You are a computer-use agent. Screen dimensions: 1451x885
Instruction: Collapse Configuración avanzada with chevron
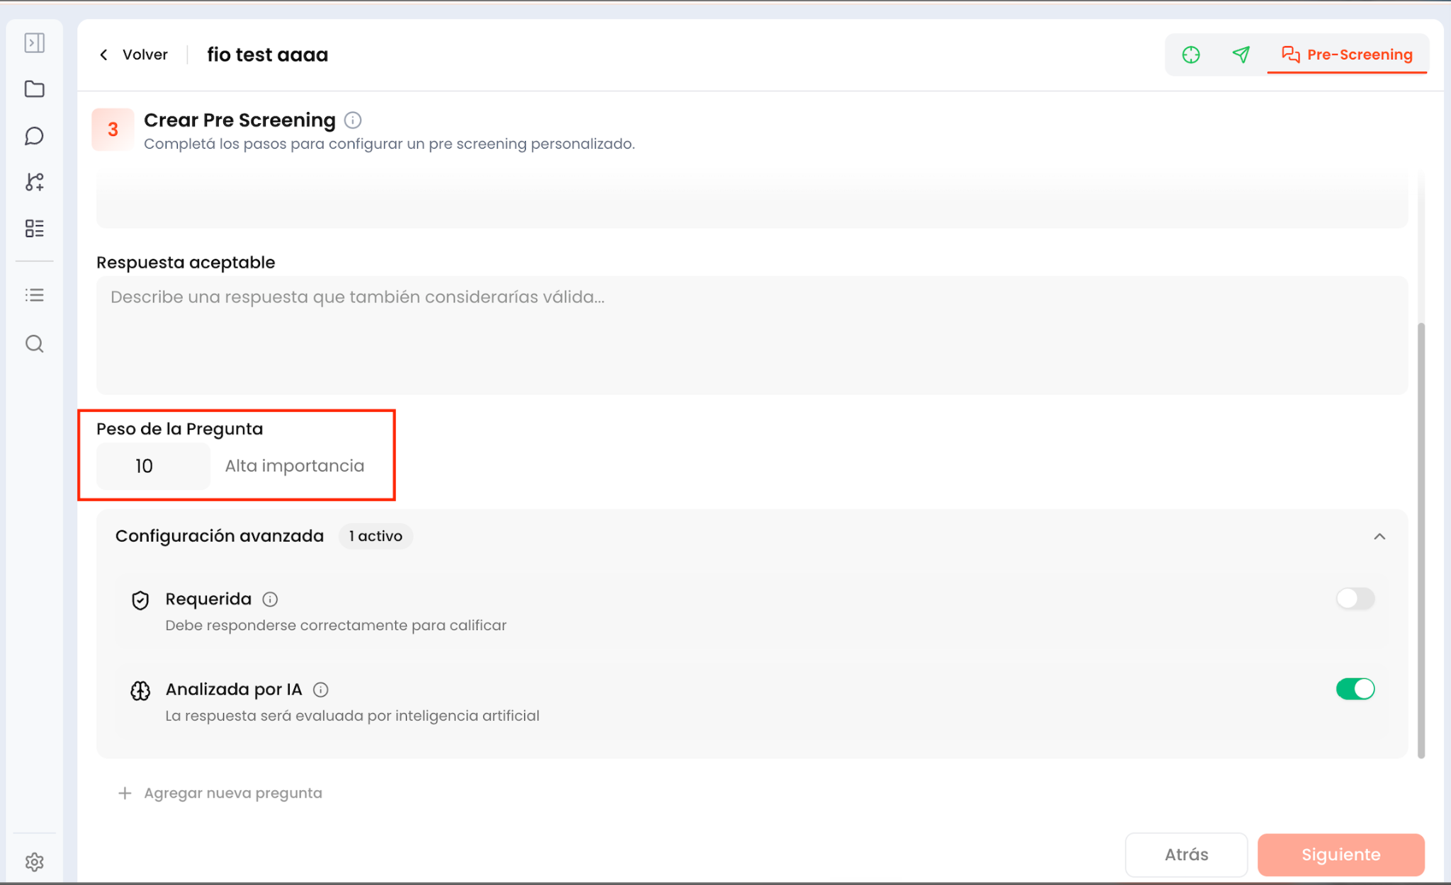[x=1379, y=537]
